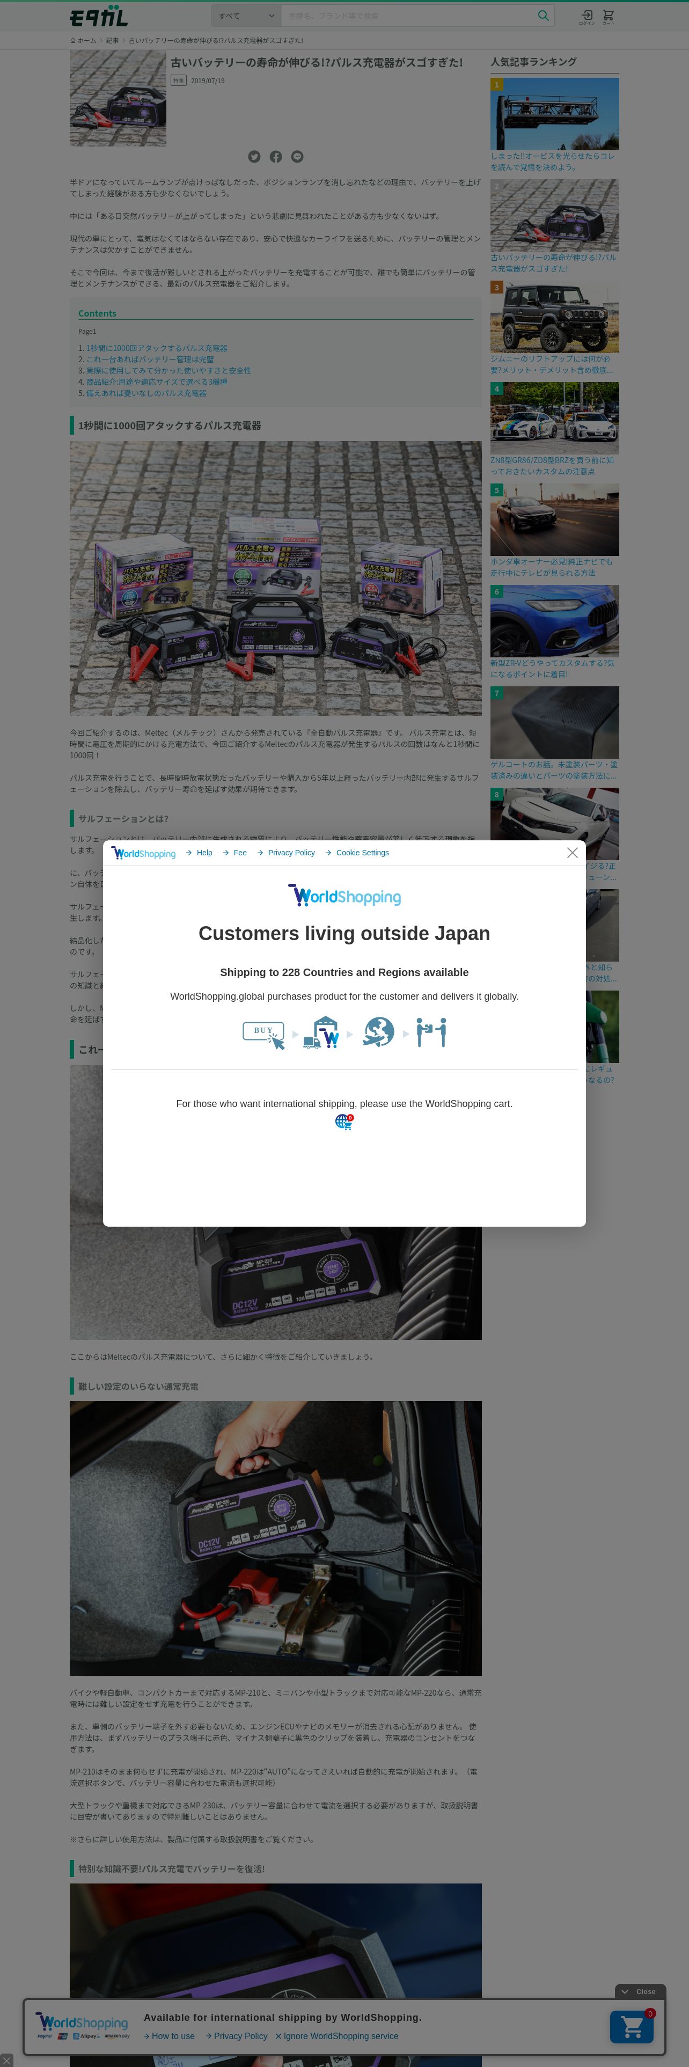The height and width of the screenshot is (2067, 689).
Task: Click the large WorldShopping logo in dialog
Action: coord(344,896)
